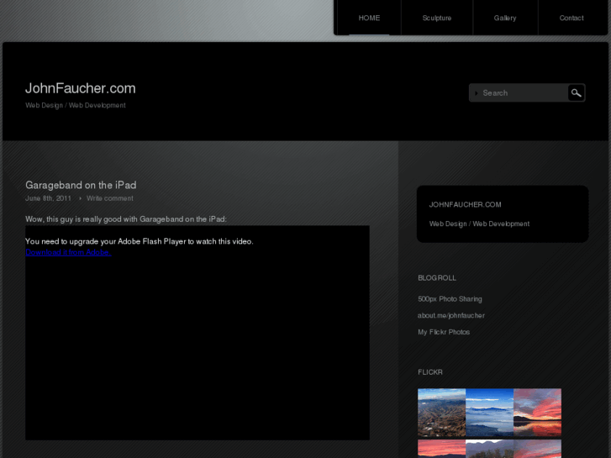Screen dimensions: 611x458
Task: Open the HOME menu item
Action: pos(369,18)
